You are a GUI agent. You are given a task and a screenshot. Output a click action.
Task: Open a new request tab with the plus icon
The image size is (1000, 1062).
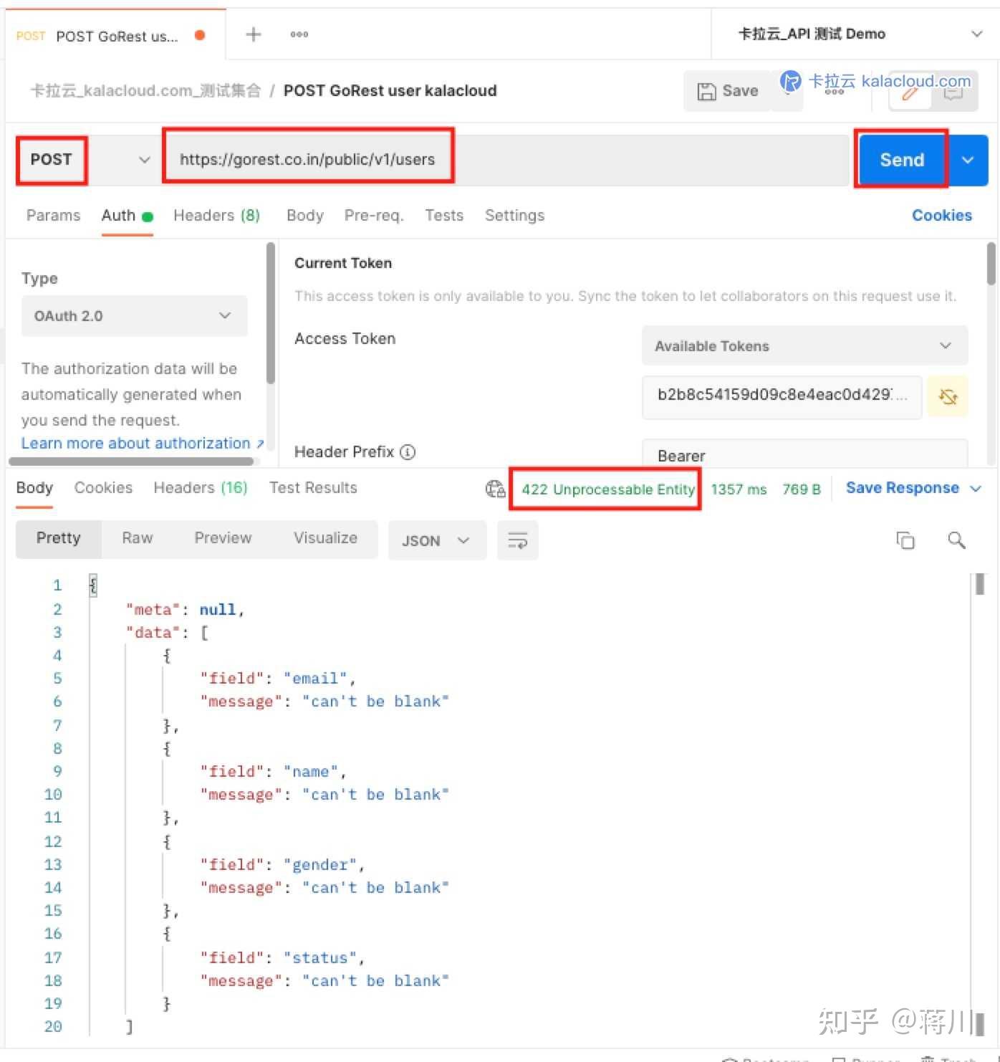point(252,34)
